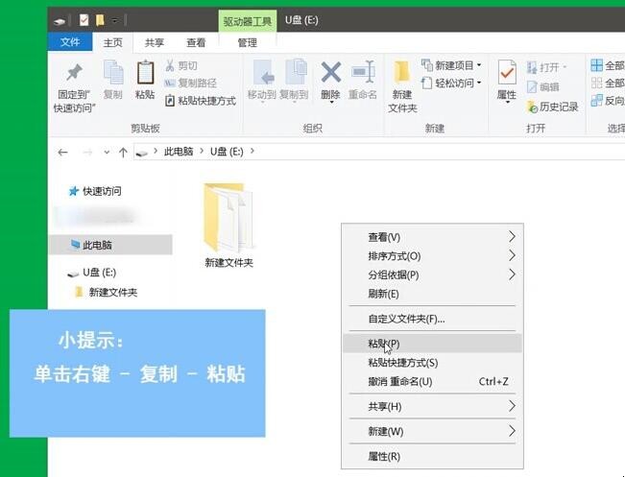Open 属性 icon with red checkmark
This screenshot has height=477, width=625.
click(x=506, y=74)
